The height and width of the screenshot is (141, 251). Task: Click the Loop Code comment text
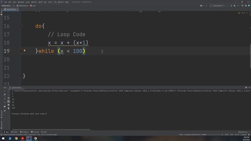click(x=67, y=34)
